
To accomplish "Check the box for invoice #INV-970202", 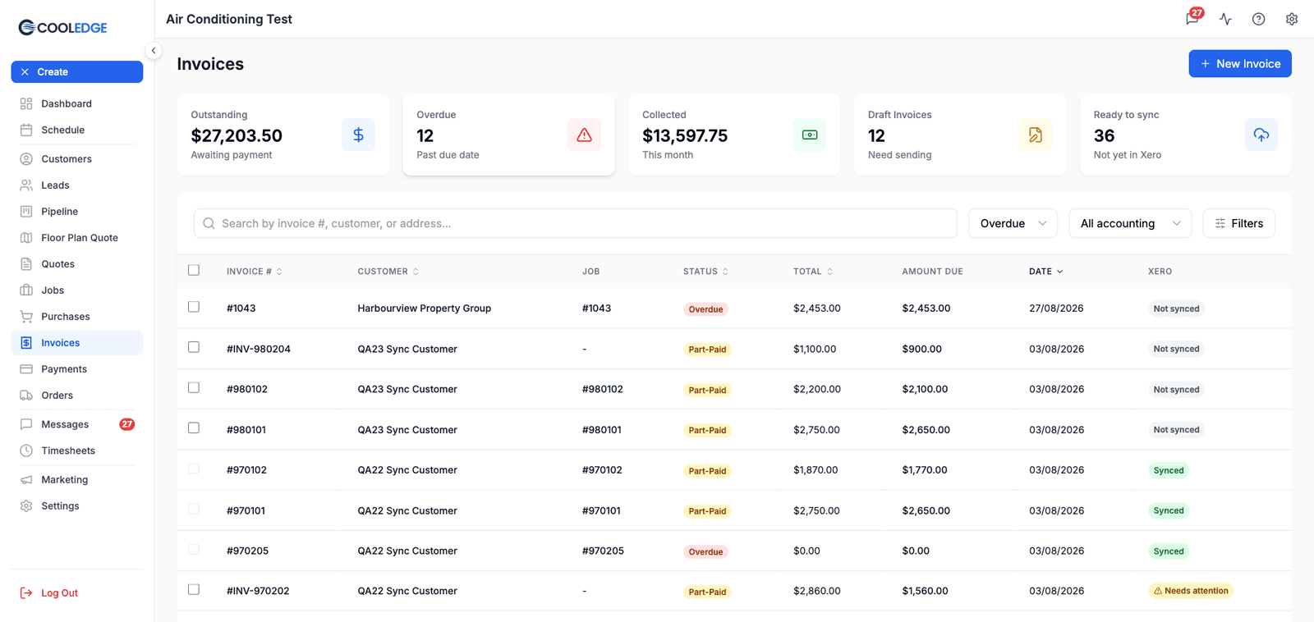I will tap(194, 589).
